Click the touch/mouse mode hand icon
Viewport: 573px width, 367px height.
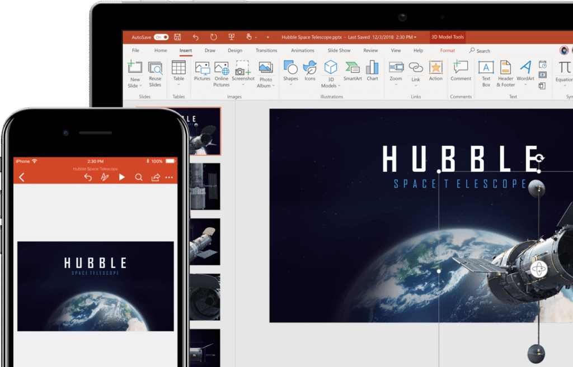point(249,37)
